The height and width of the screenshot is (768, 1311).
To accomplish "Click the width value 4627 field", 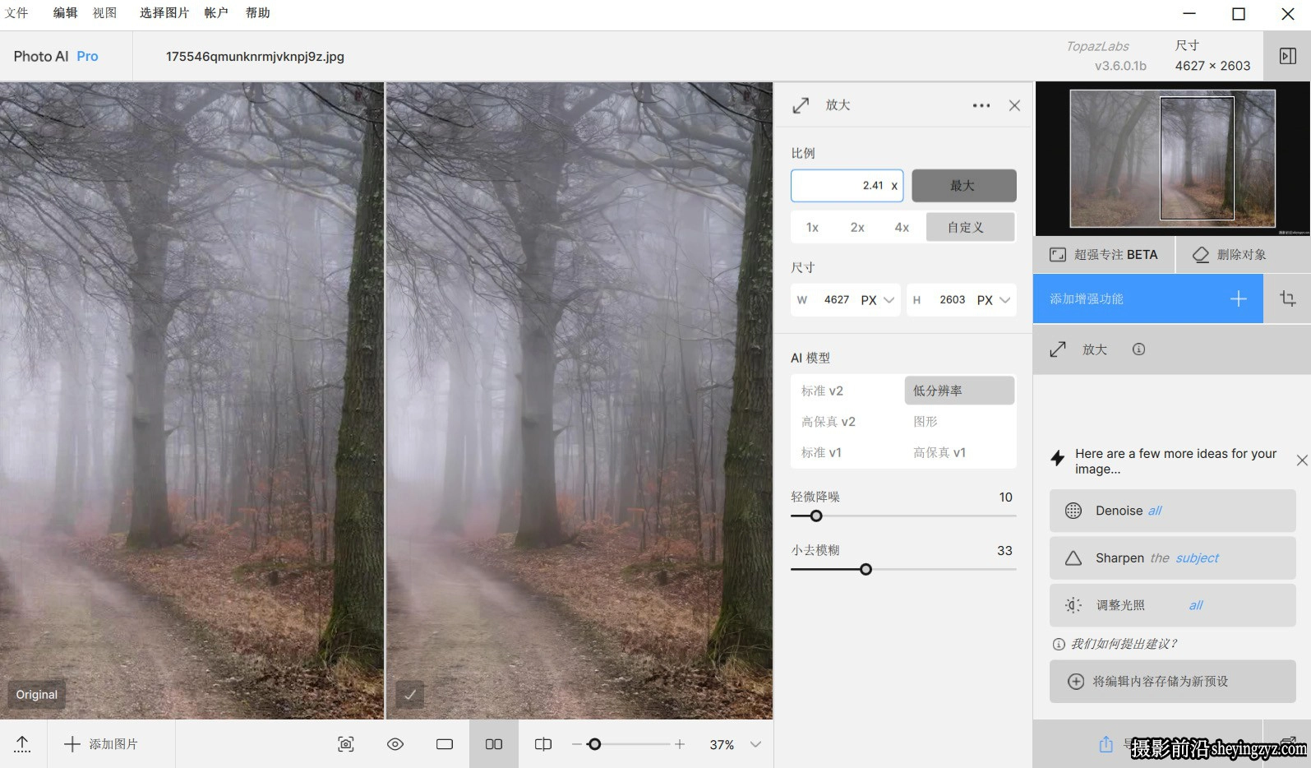I will [x=837, y=300].
